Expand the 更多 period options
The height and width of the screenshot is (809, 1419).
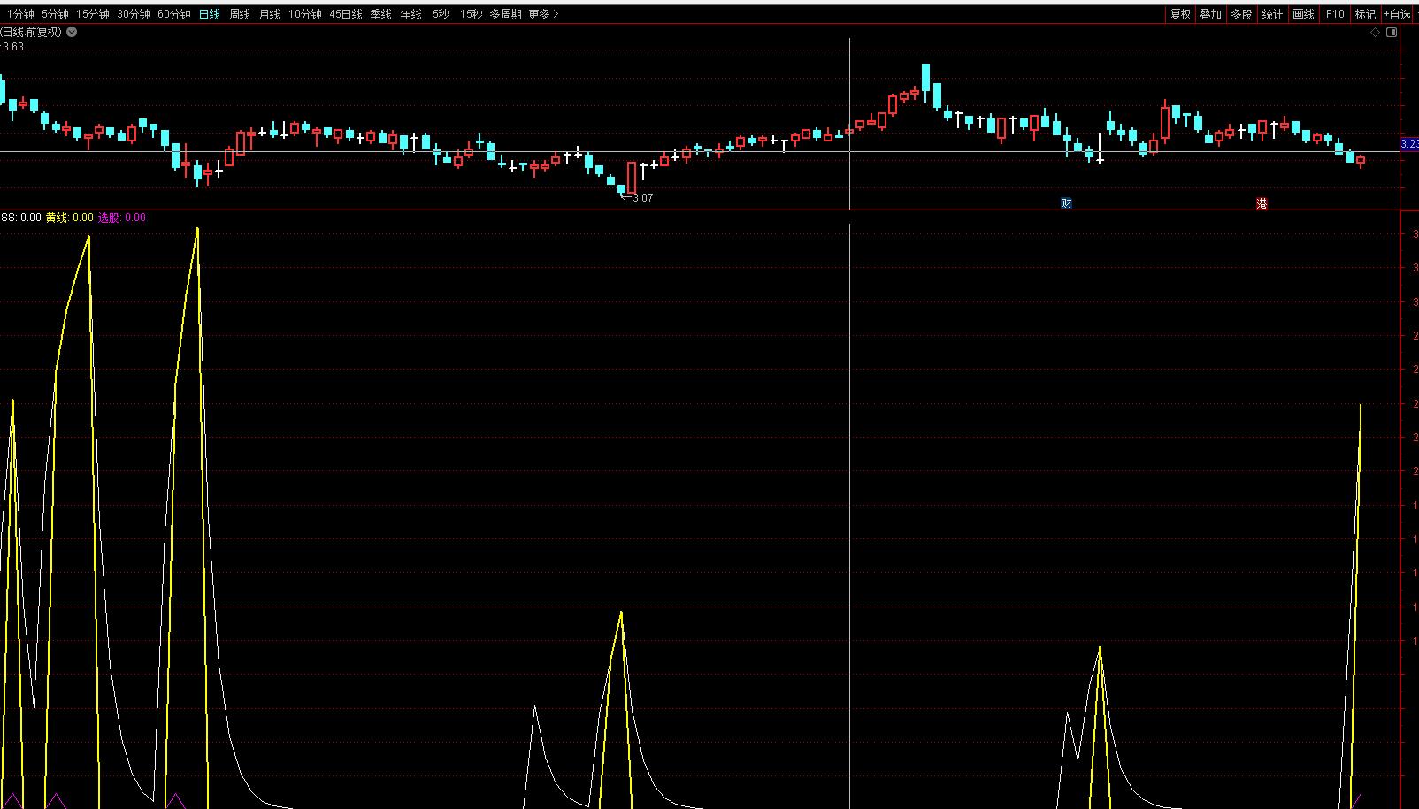click(543, 14)
